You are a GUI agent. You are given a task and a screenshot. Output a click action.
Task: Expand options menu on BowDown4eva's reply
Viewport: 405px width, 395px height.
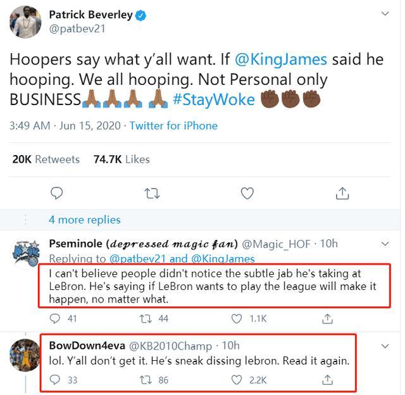[385, 346]
